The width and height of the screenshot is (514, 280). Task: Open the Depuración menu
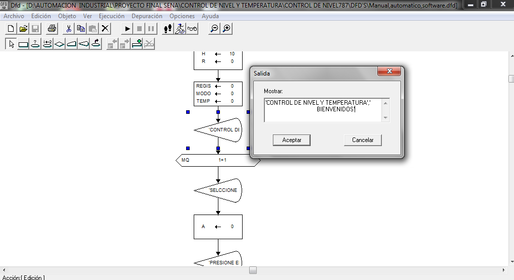point(147,16)
